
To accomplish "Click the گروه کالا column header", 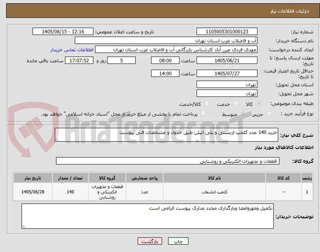I will (x=107, y=178).
